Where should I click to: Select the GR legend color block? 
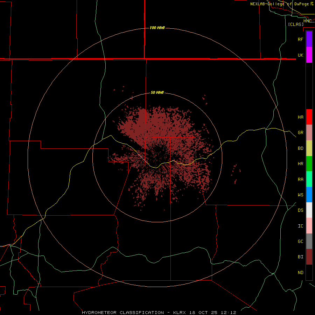point(309,133)
